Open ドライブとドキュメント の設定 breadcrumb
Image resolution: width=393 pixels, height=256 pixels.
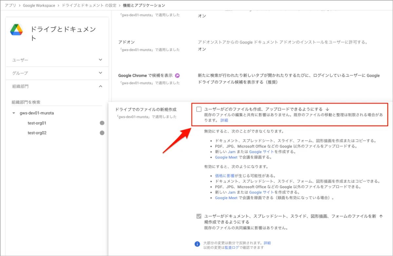[x=89, y=5]
